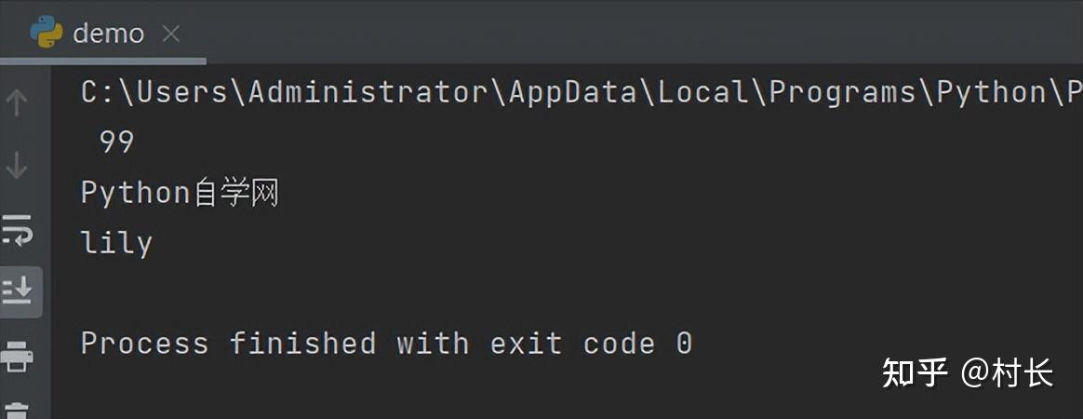Open Print dialog via printer icon
The height and width of the screenshot is (419, 1083).
coord(17,356)
